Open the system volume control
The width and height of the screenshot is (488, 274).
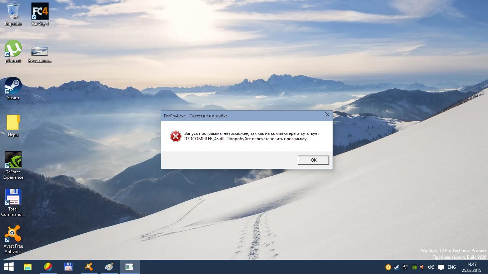pos(431,267)
